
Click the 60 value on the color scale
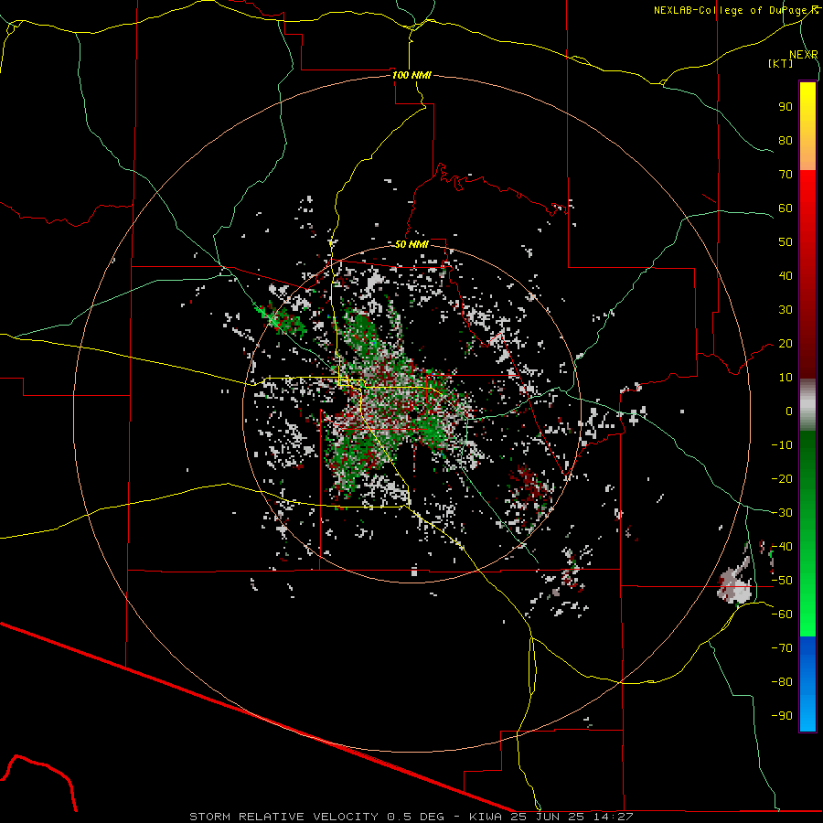[x=786, y=208]
